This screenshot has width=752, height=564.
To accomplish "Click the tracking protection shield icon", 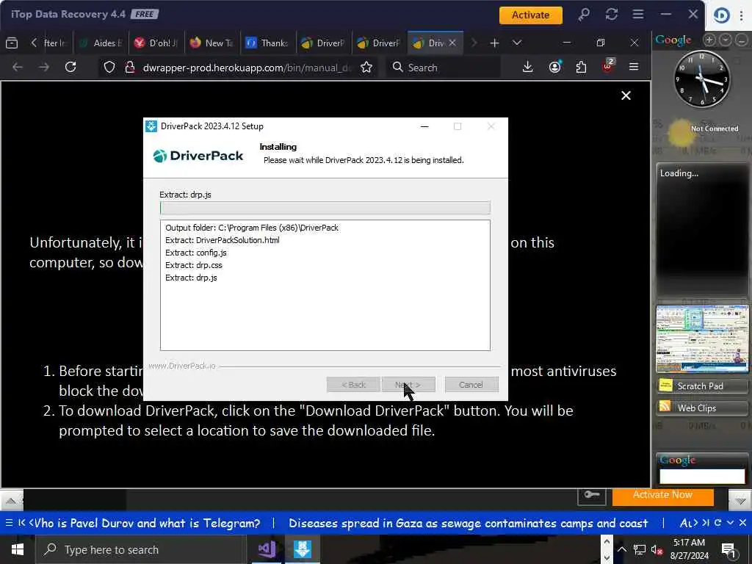I will [109, 67].
